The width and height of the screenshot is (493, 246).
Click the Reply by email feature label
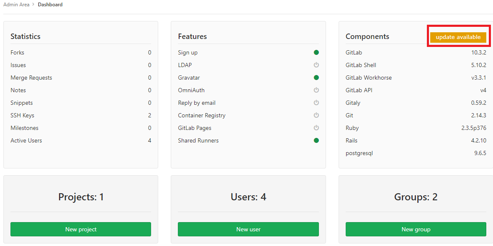click(x=197, y=103)
